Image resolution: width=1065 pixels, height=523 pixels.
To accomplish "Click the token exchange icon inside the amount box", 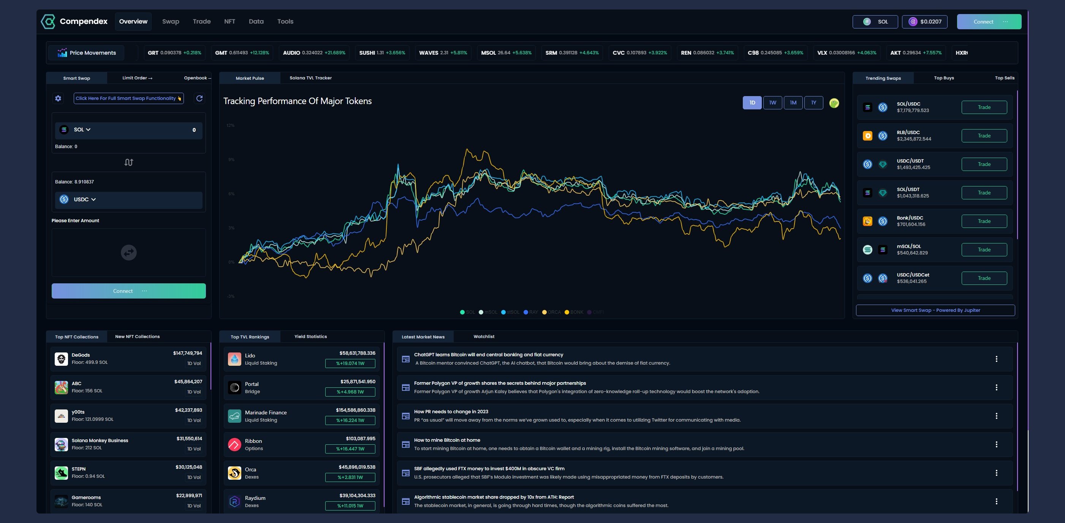I will tap(128, 252).
